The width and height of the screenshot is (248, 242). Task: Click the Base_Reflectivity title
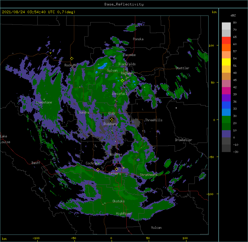pos(124,4)
